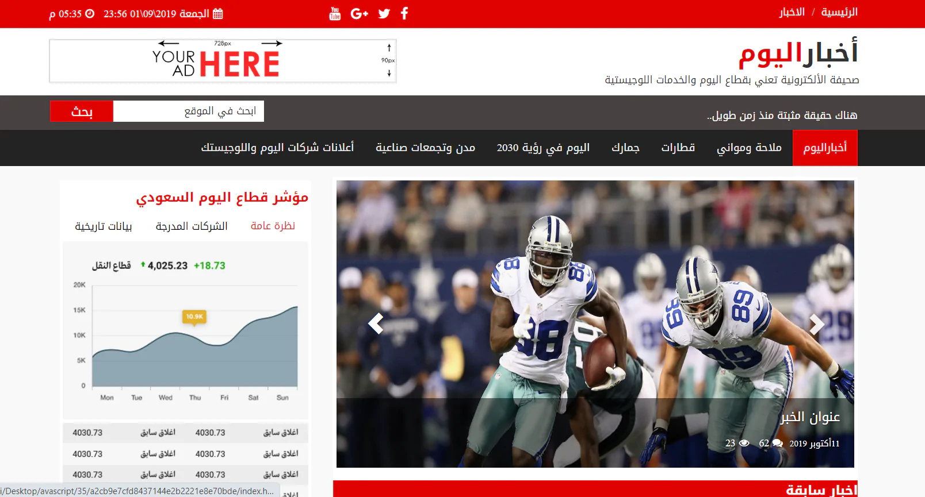Switch to الشركات المدرجة tab
The height and width of the screenshot is (497, 925).
pyautogui.click(x=192, y=226)
